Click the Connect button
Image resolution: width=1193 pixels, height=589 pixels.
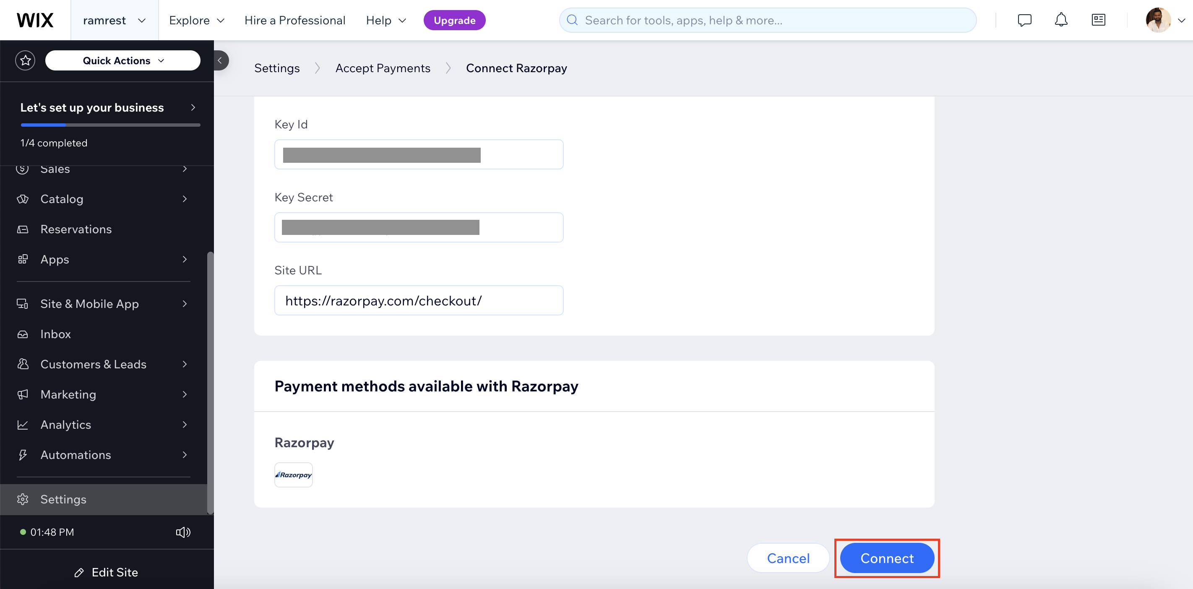[887, 558]
